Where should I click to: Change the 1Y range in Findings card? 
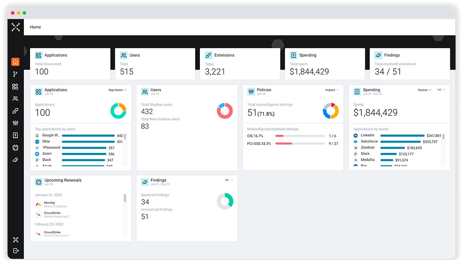[229, 180]
